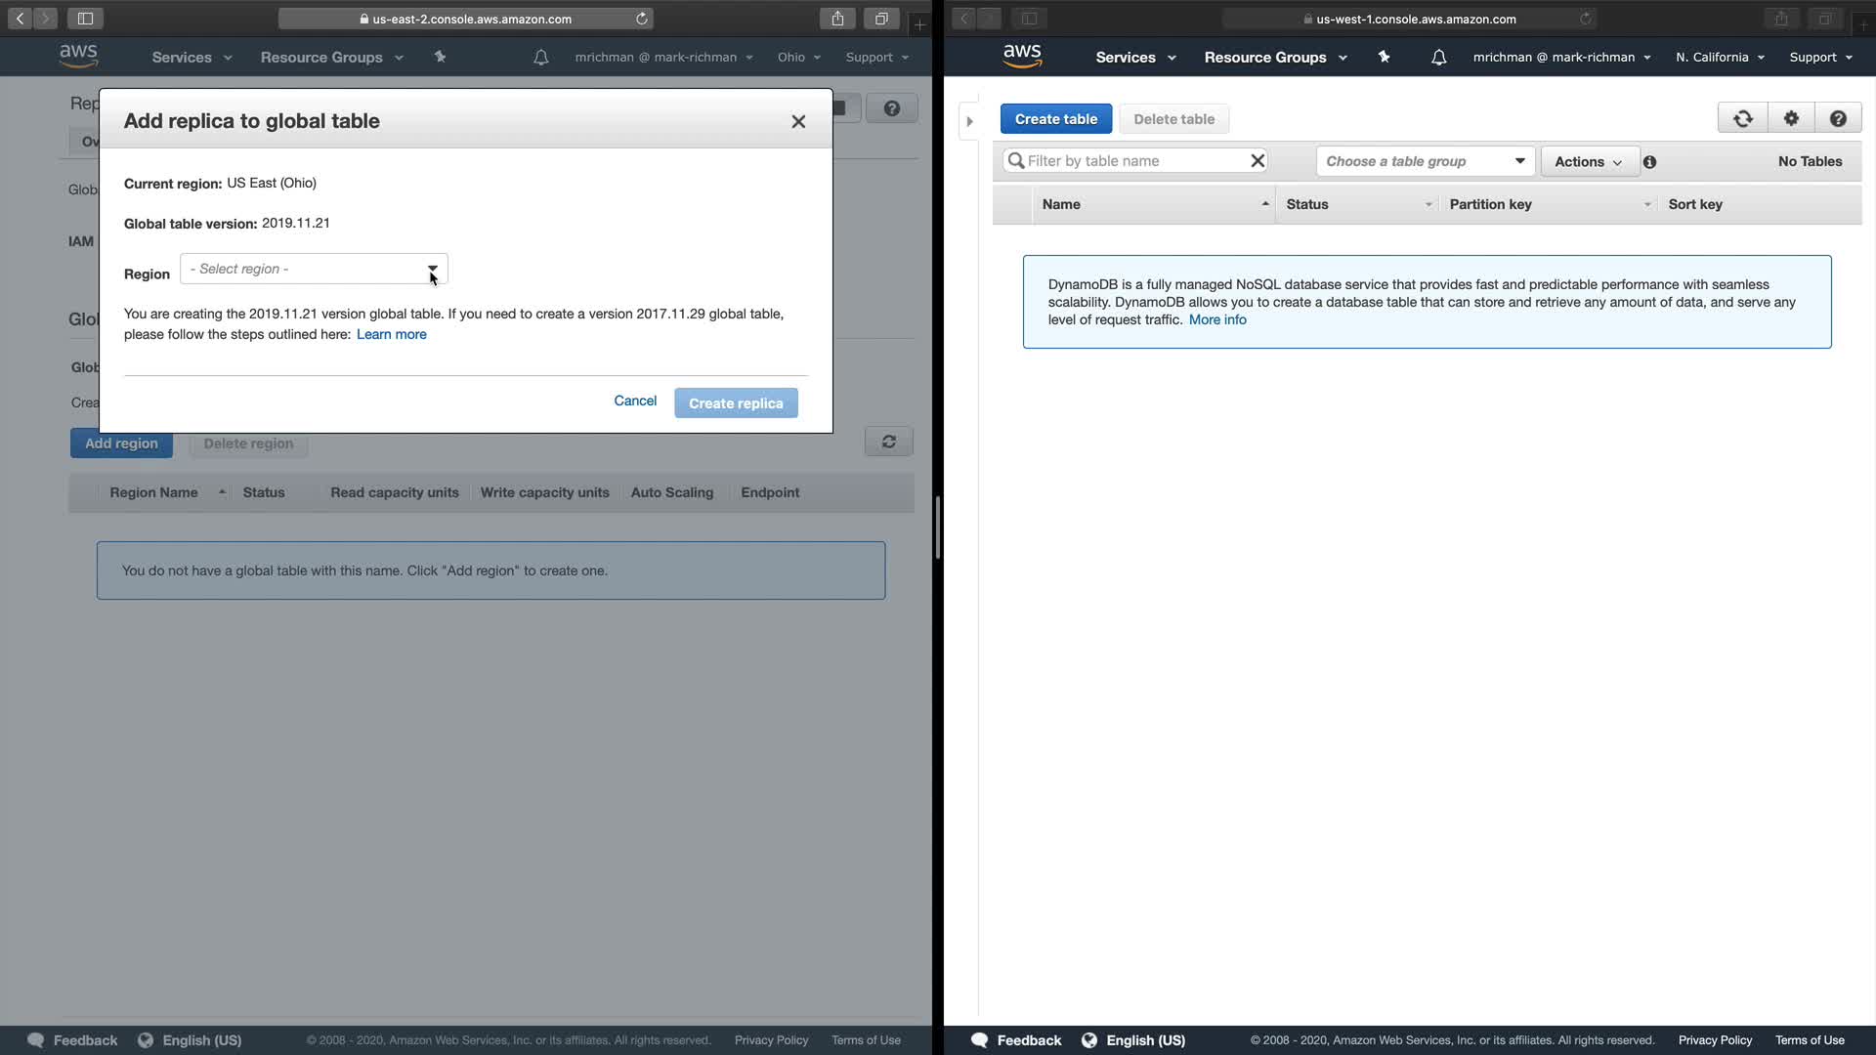The width and height of the screenshot is (1876, 1055).
Task: Open the Actions dropdown menu
Action: point(1588,162)
